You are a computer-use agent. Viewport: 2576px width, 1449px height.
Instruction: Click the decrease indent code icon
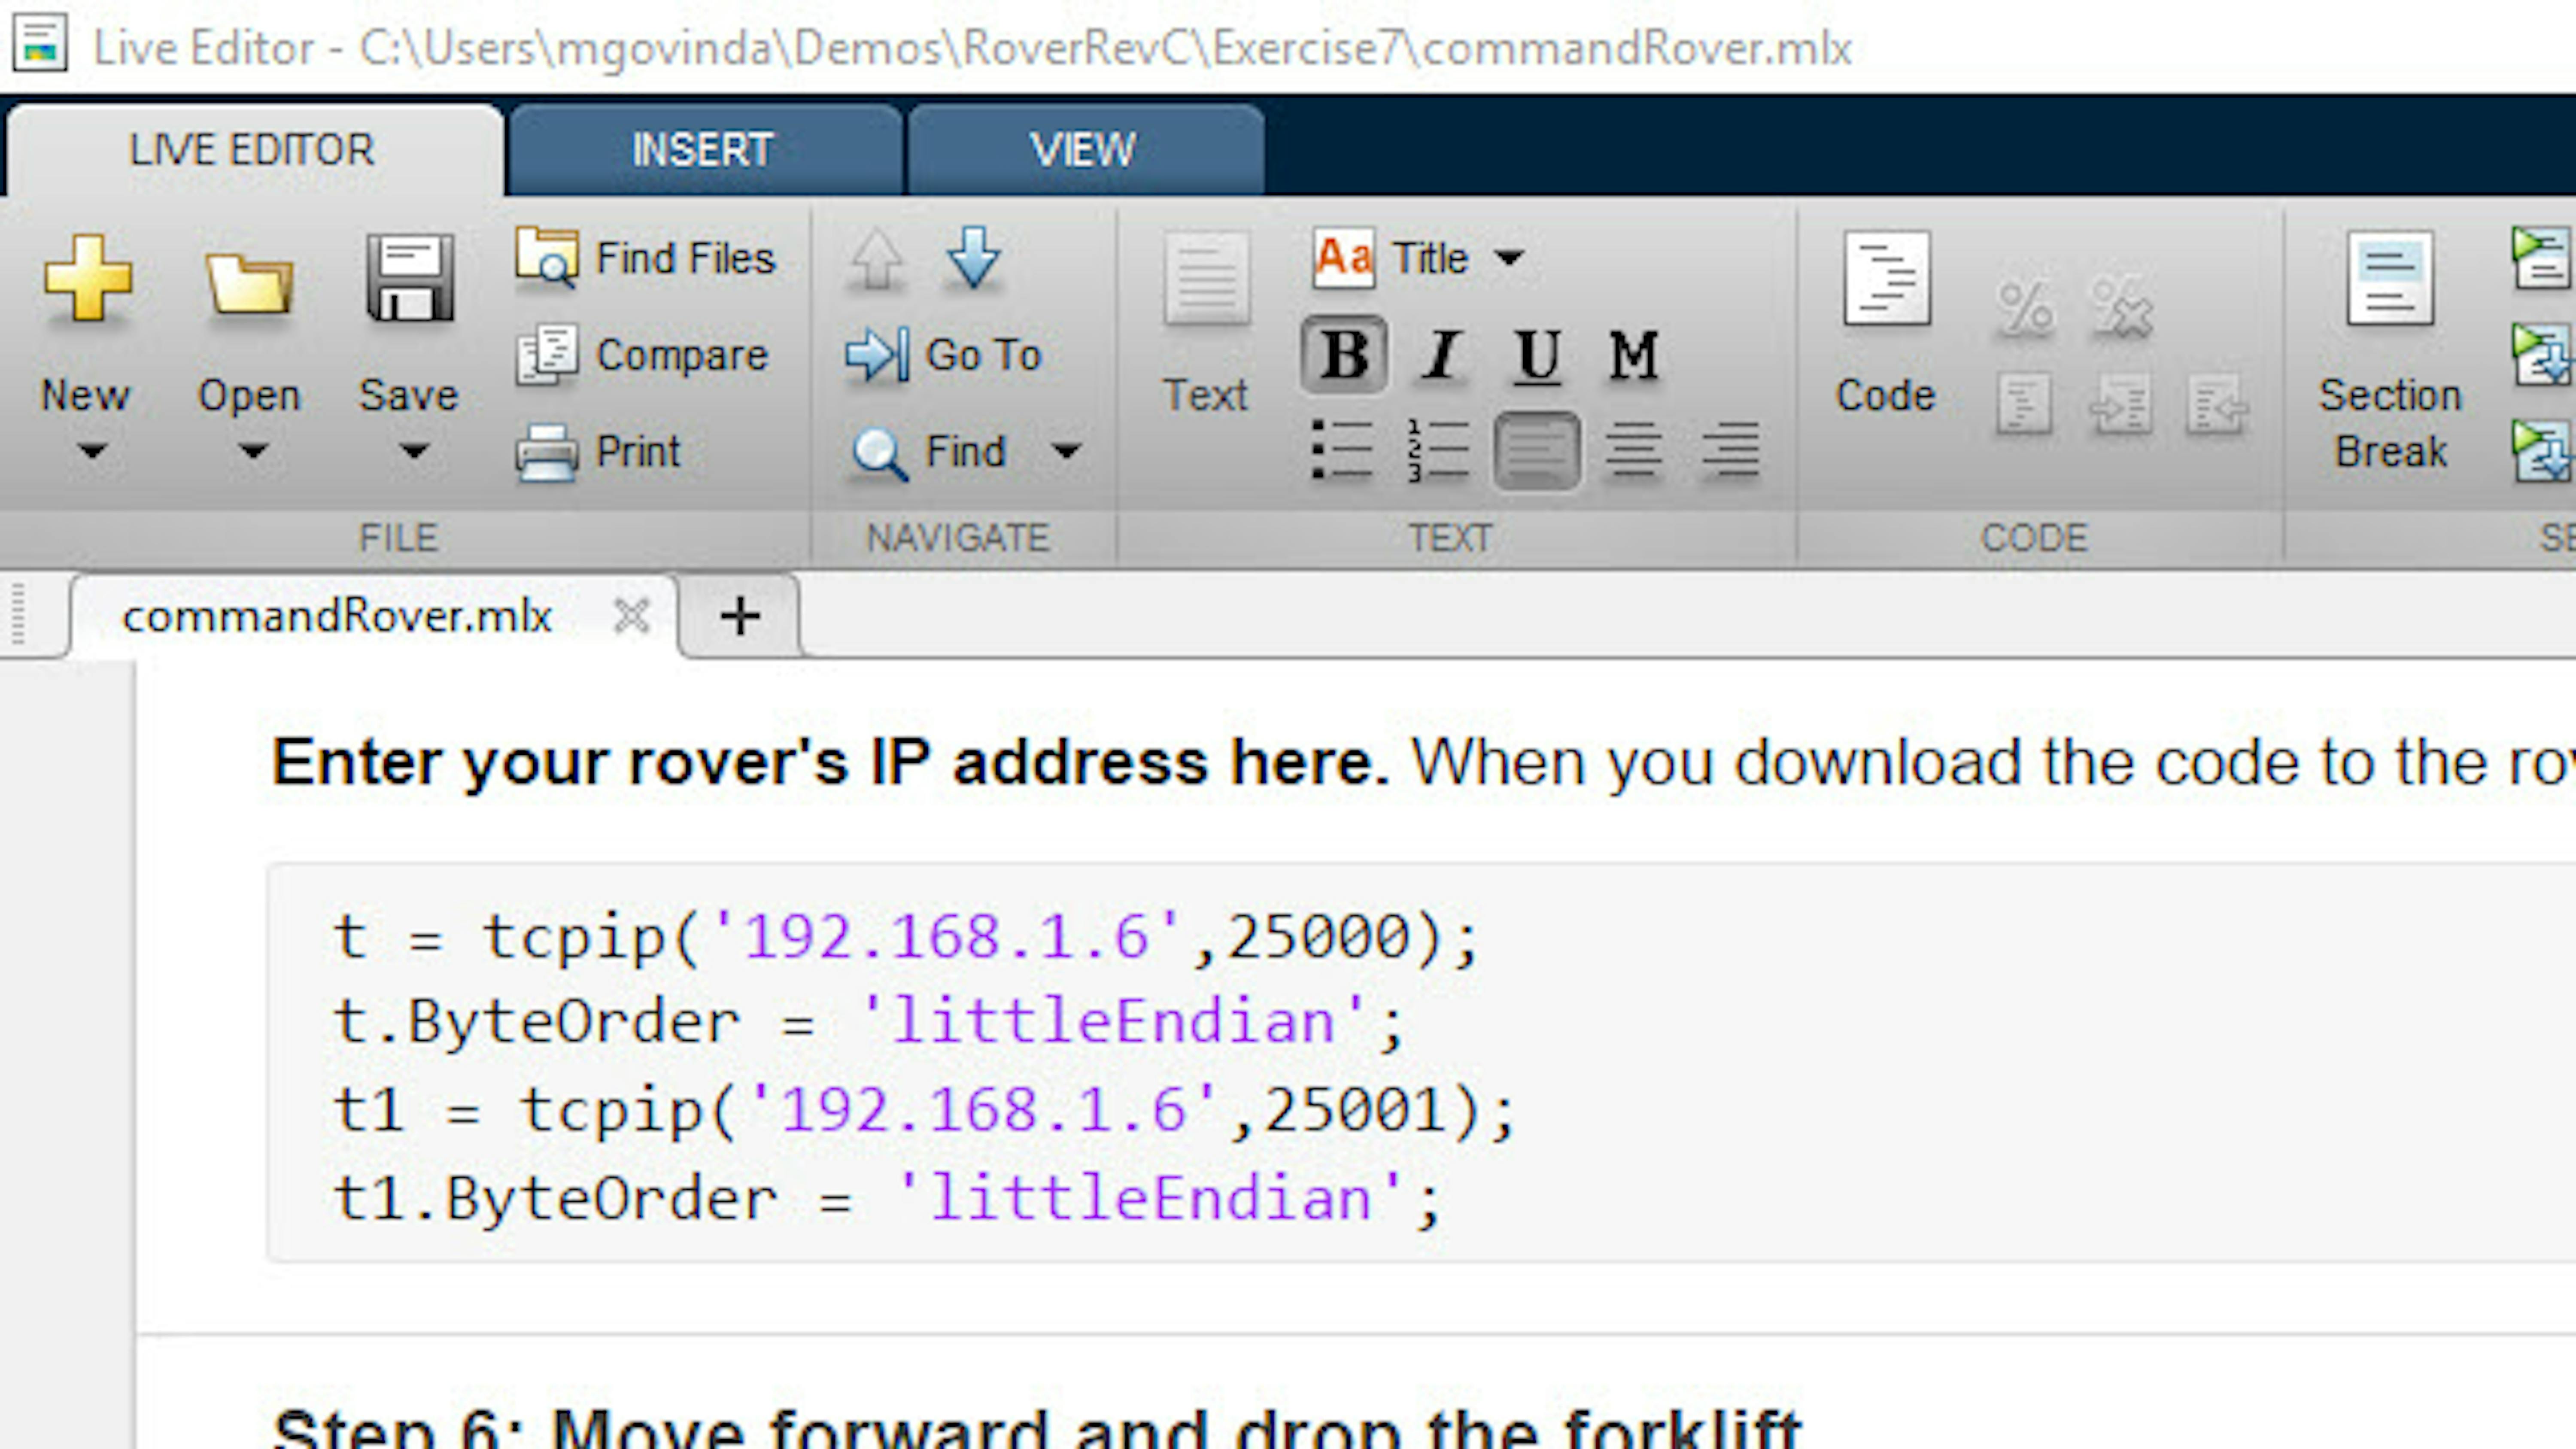2217,403
